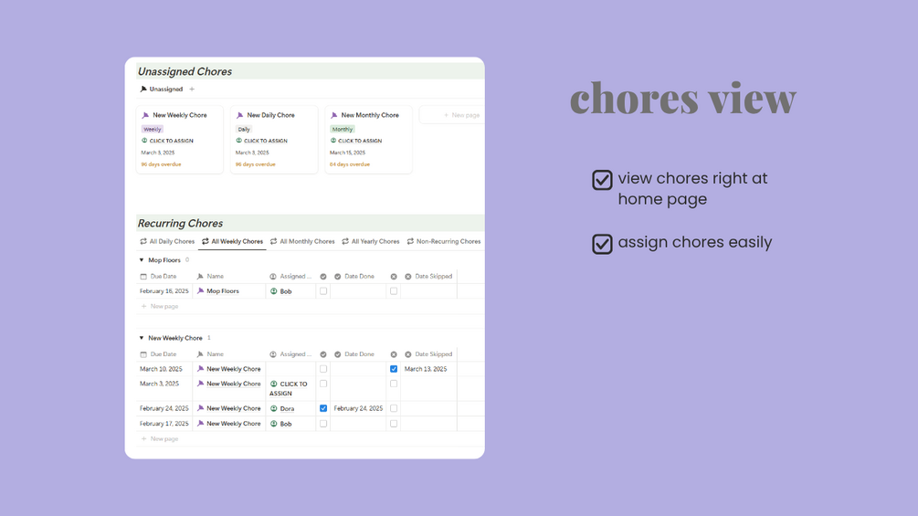The image size is (918, 516).
Task: Check skipped box for Mop Floors row
Action: [x=394, y=290]
